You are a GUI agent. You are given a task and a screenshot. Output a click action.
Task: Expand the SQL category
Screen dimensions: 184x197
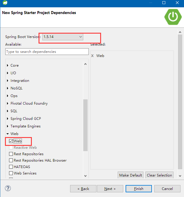[8, 111]
